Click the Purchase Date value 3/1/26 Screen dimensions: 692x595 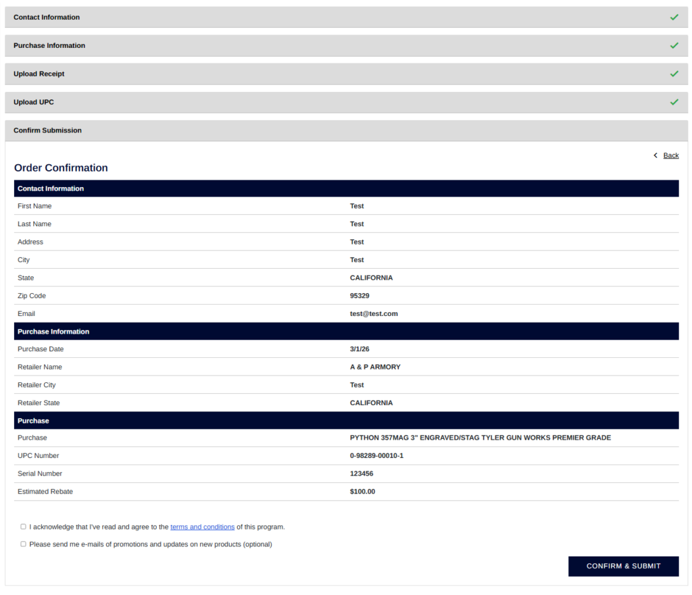[360, 349]
